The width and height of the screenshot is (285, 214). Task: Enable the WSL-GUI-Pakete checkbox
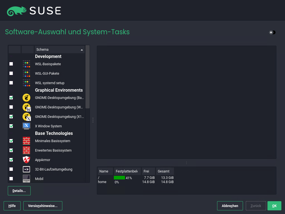click(11, 73)
